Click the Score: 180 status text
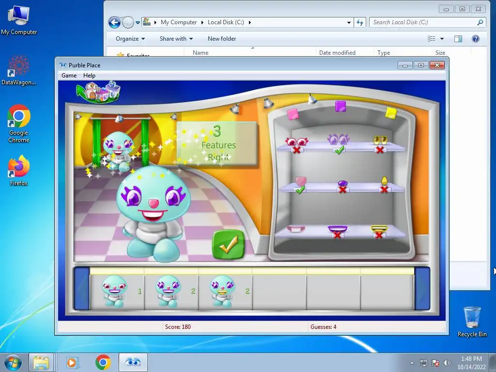 [x=178, y=327]
